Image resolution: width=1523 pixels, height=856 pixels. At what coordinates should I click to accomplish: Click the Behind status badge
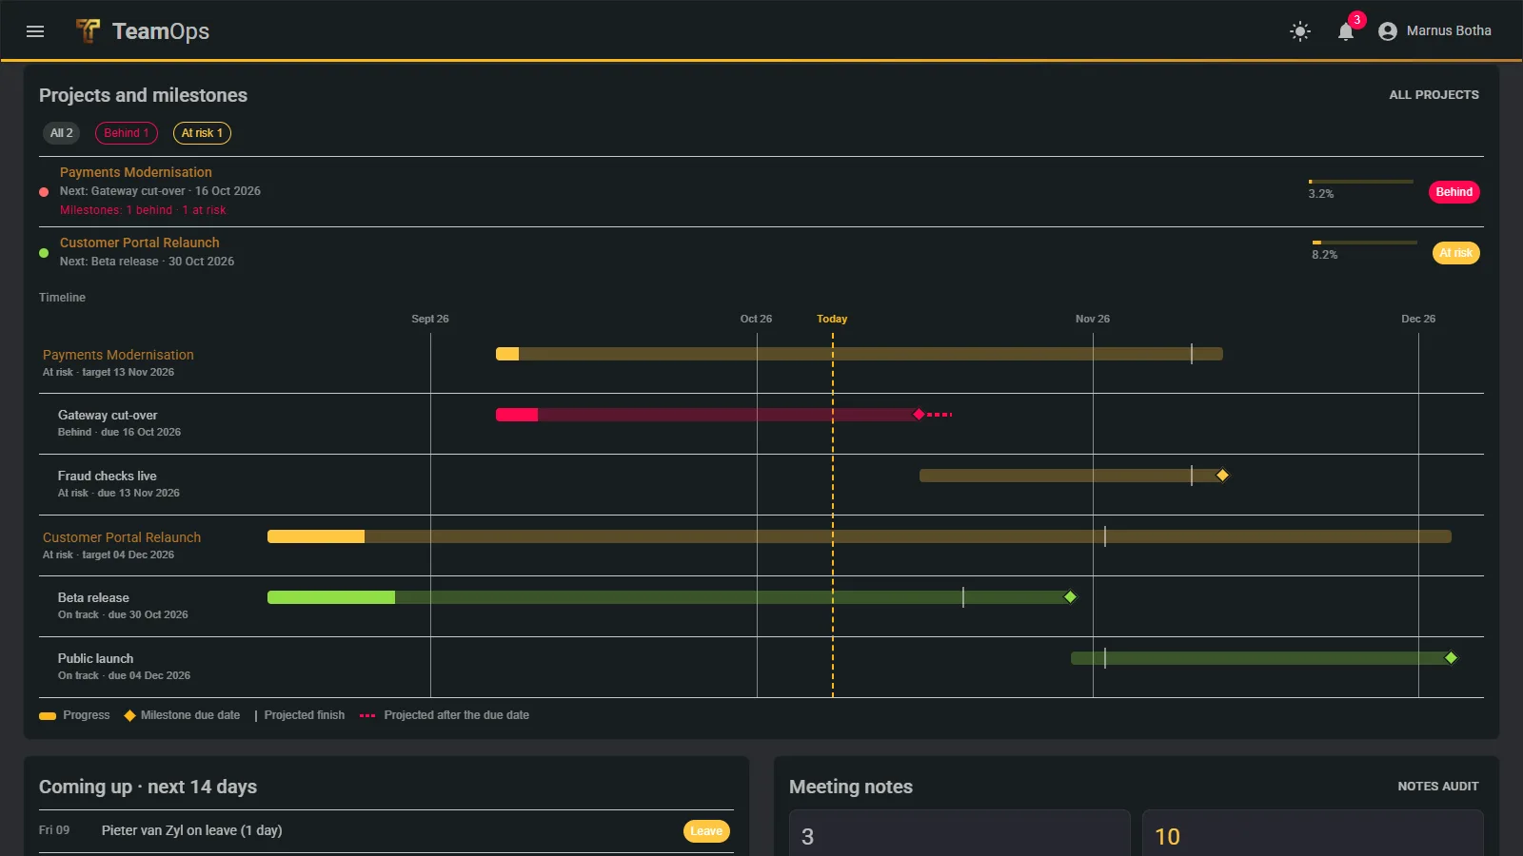[1454, 192]
